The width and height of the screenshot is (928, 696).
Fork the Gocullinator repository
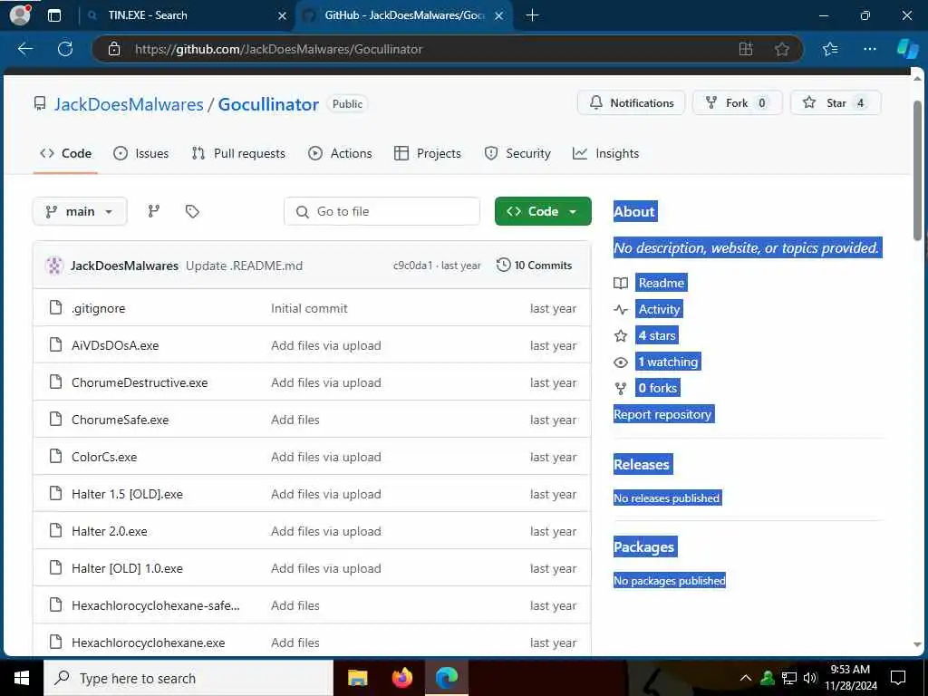coord(737,103)
